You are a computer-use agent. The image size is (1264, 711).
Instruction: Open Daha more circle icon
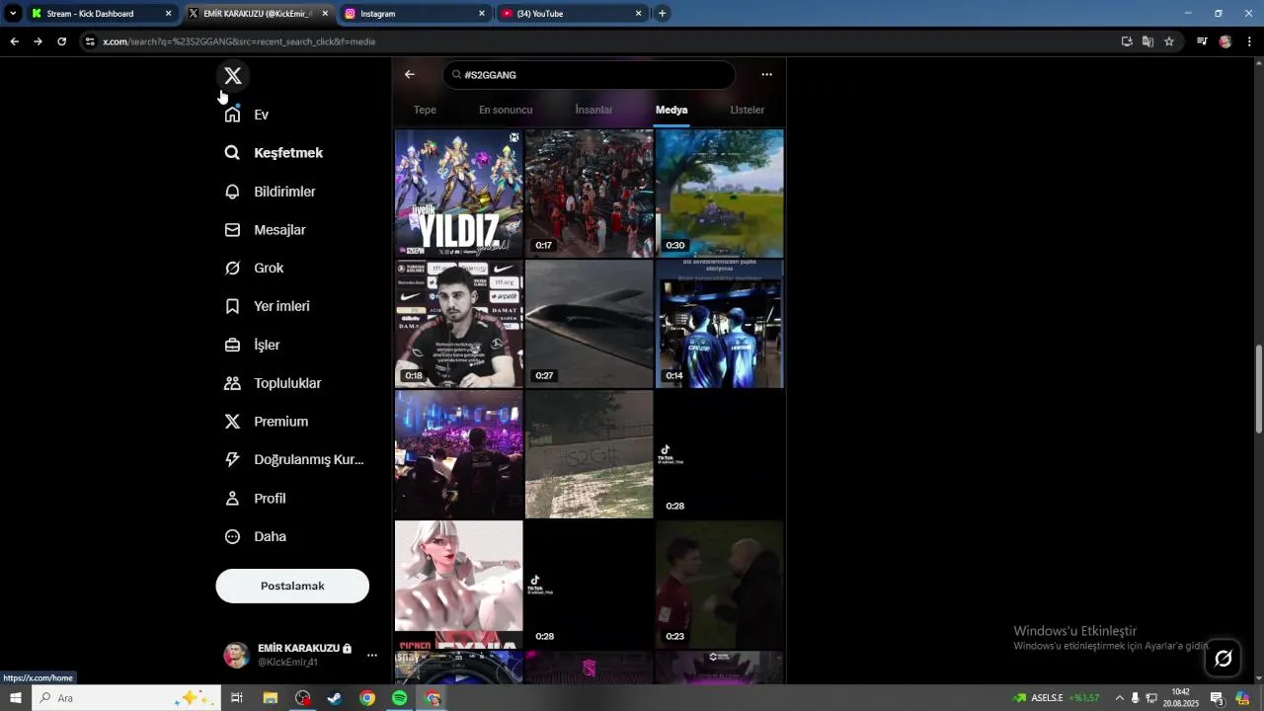tap(232, 536)
